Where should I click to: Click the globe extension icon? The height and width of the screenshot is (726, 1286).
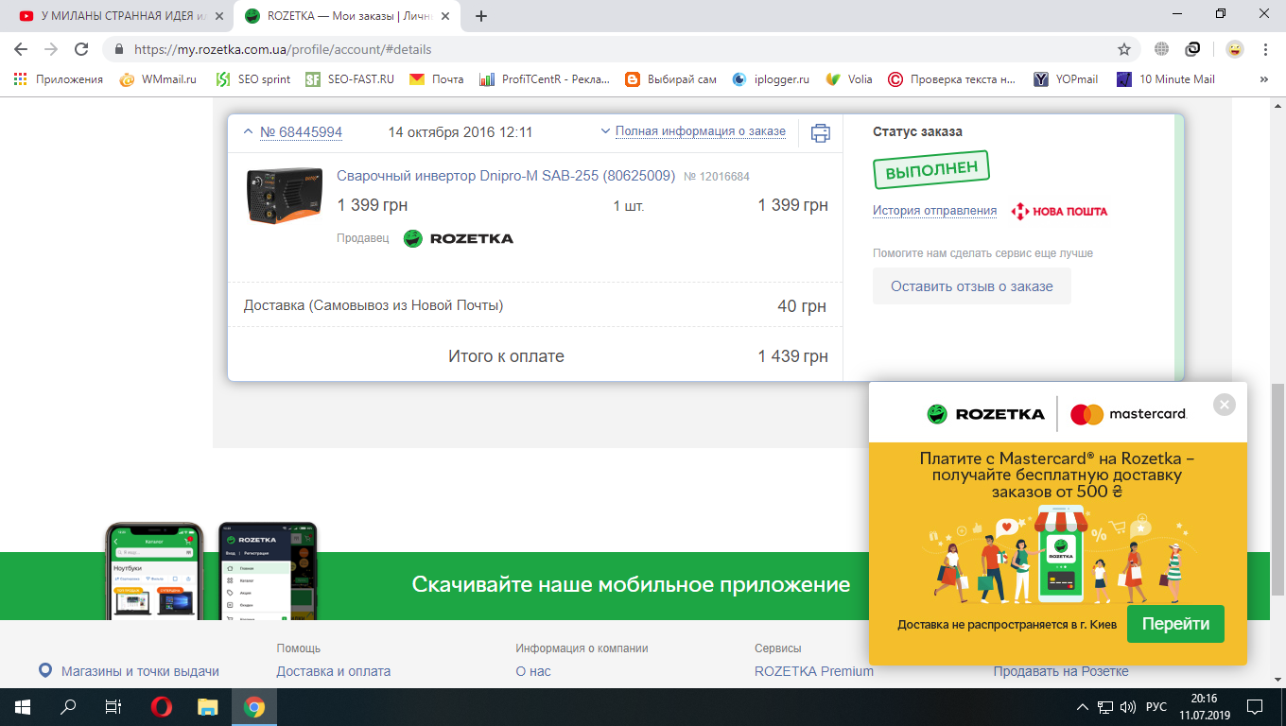[1162, 49]
